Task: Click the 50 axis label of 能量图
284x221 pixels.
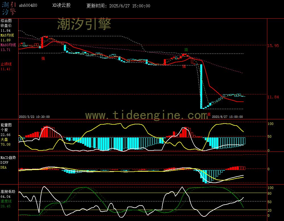Action: tap(270, 137)
